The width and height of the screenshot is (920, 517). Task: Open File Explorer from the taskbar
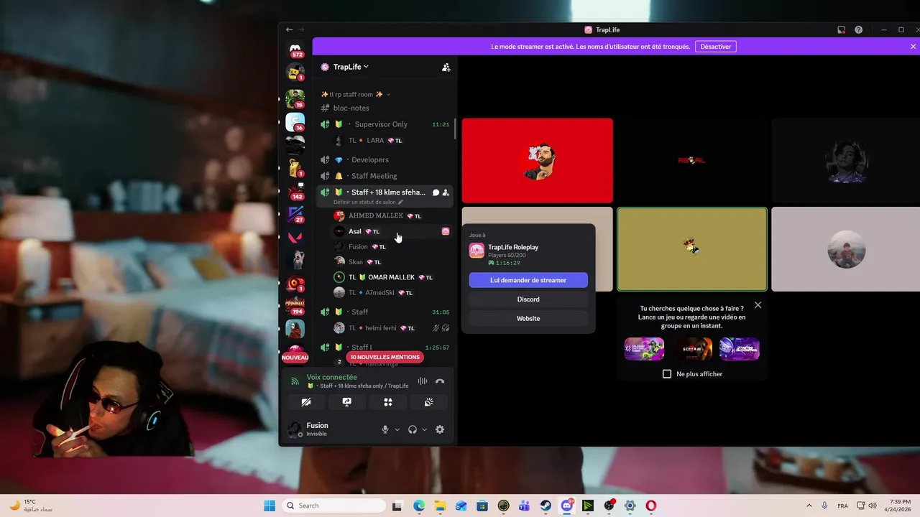[440, 506]
